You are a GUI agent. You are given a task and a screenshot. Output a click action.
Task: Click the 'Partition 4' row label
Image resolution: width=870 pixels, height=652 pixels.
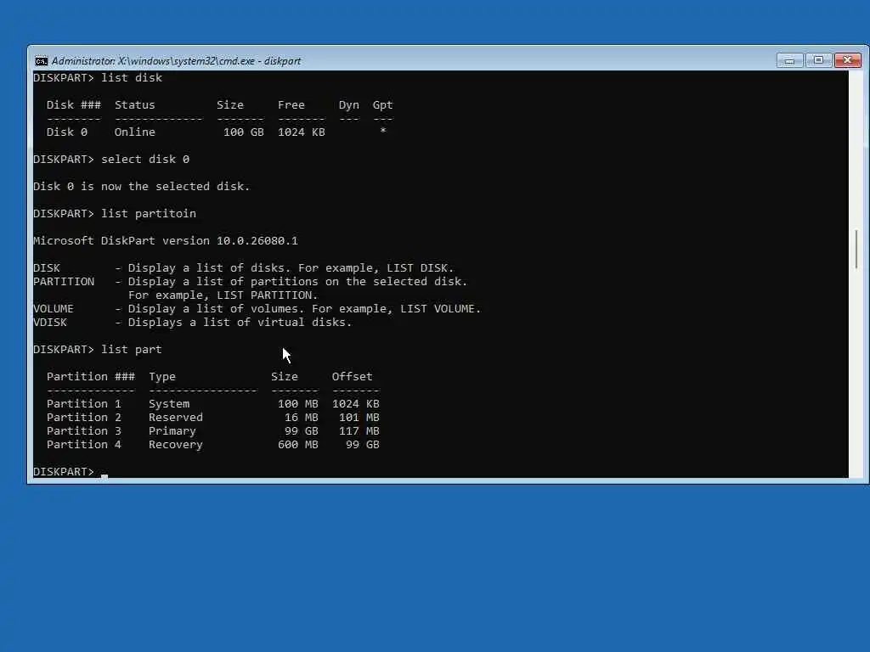coord(84,445)
